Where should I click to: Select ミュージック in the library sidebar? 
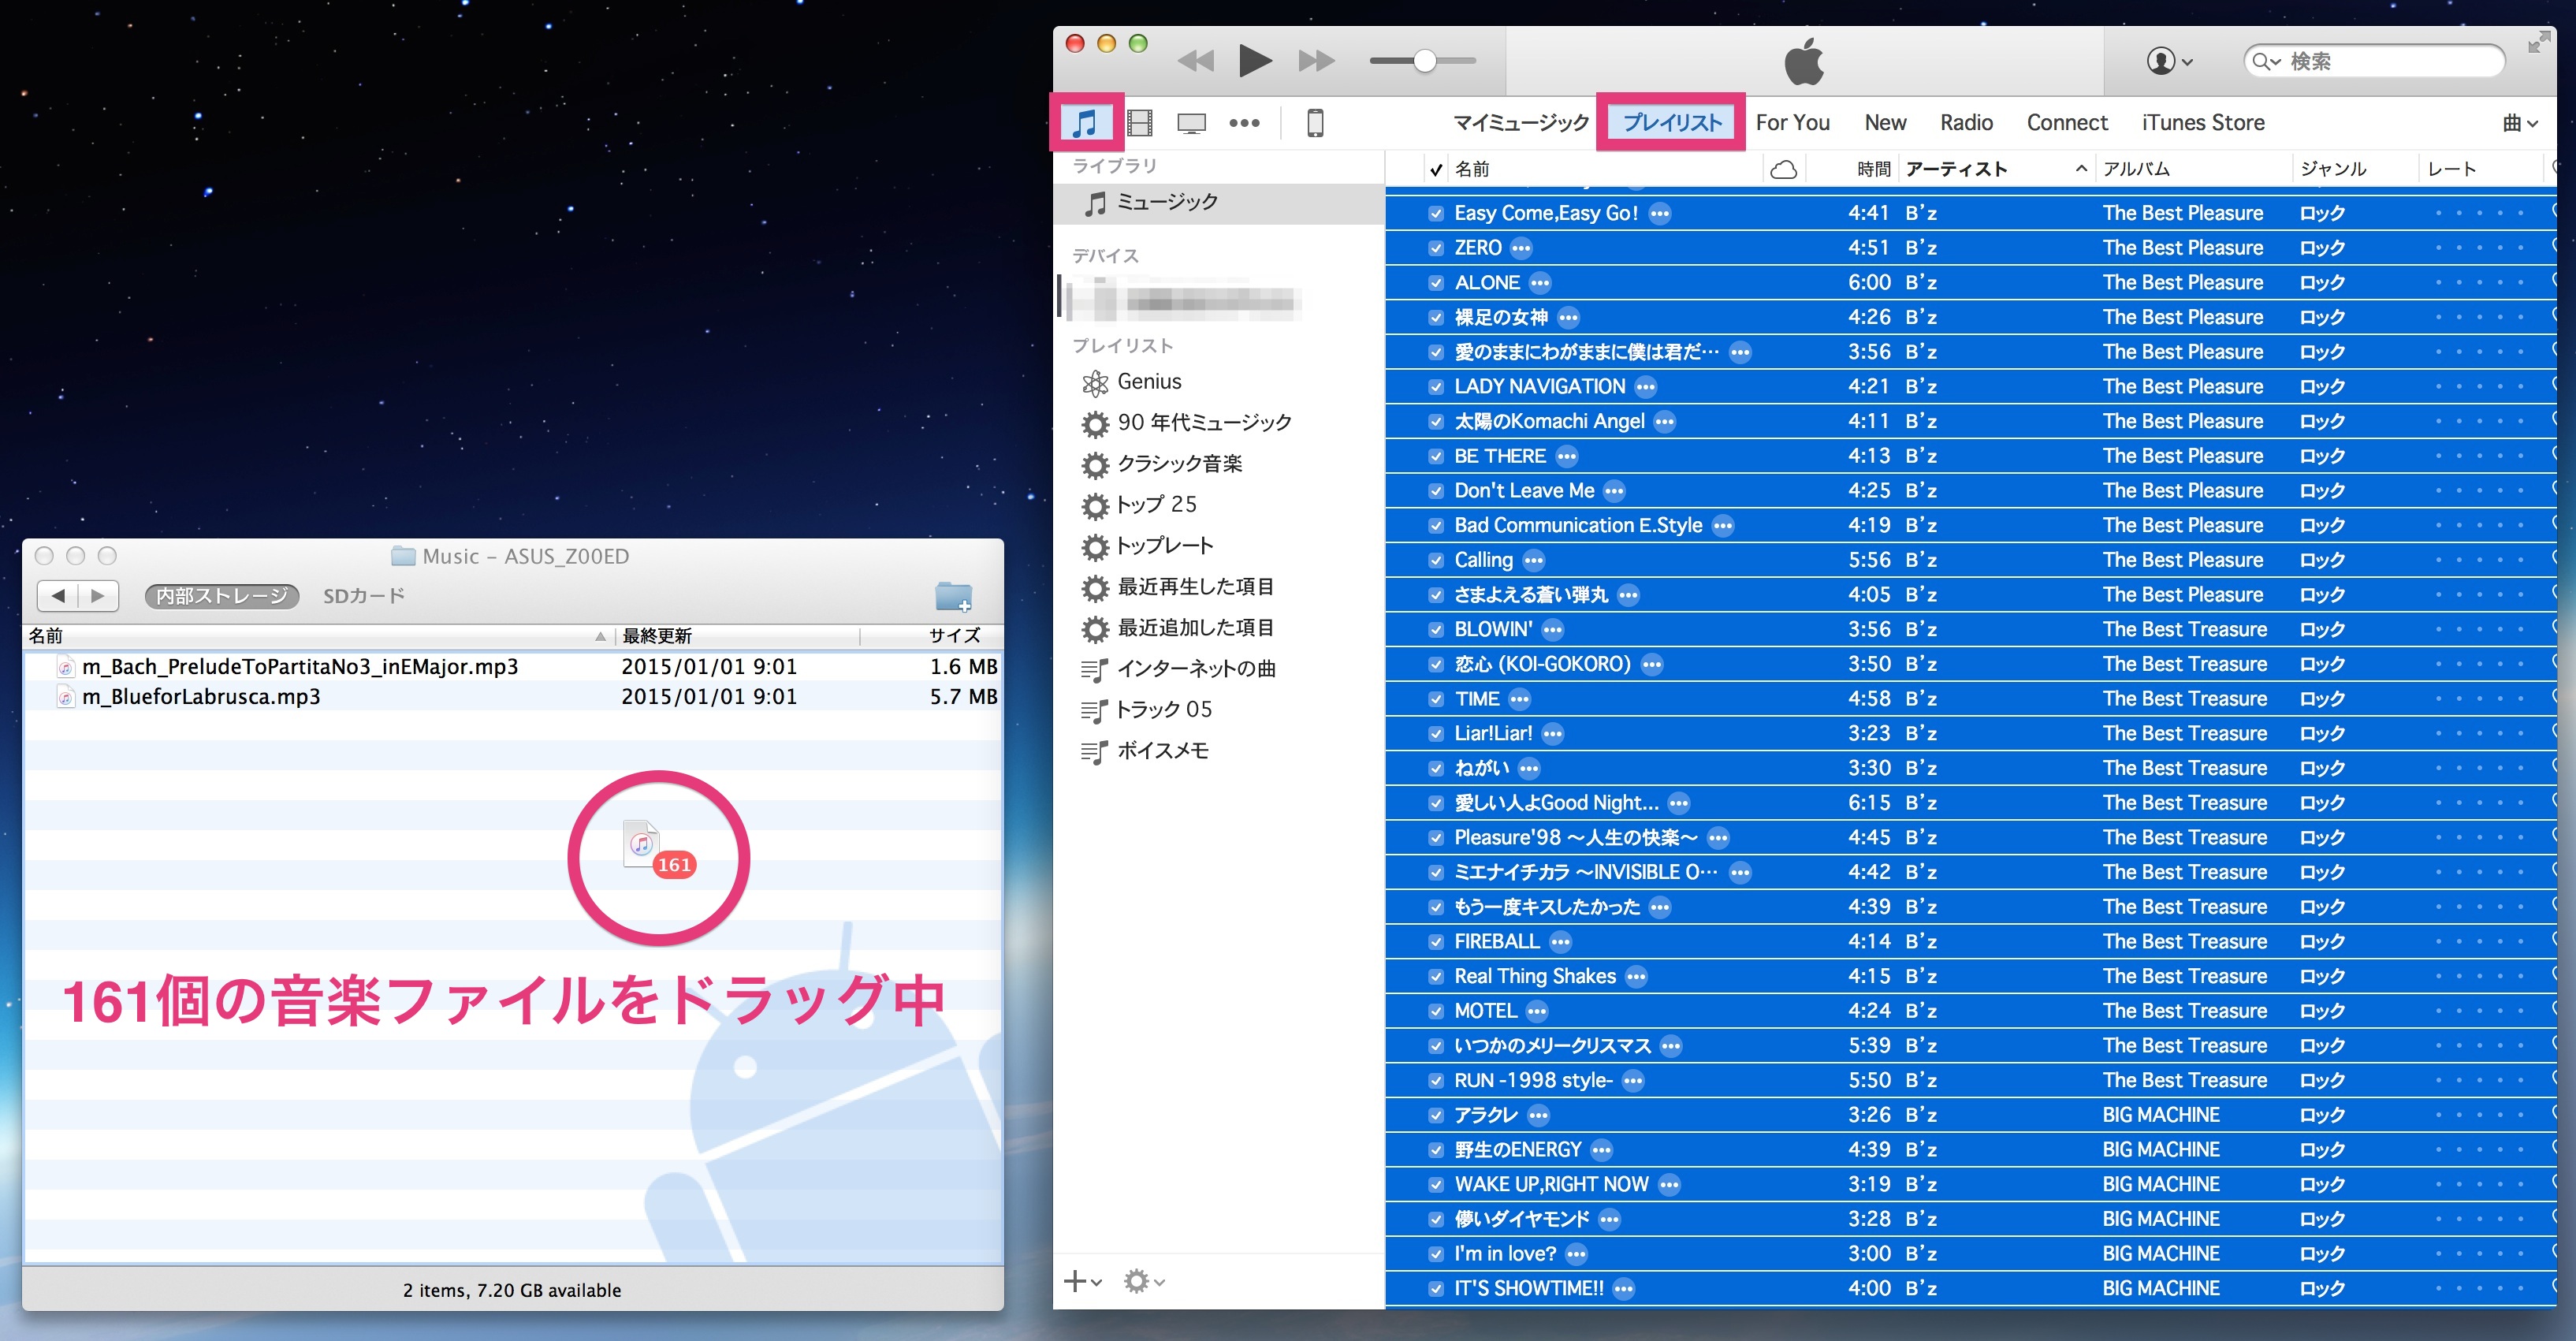pos(1219,203)
